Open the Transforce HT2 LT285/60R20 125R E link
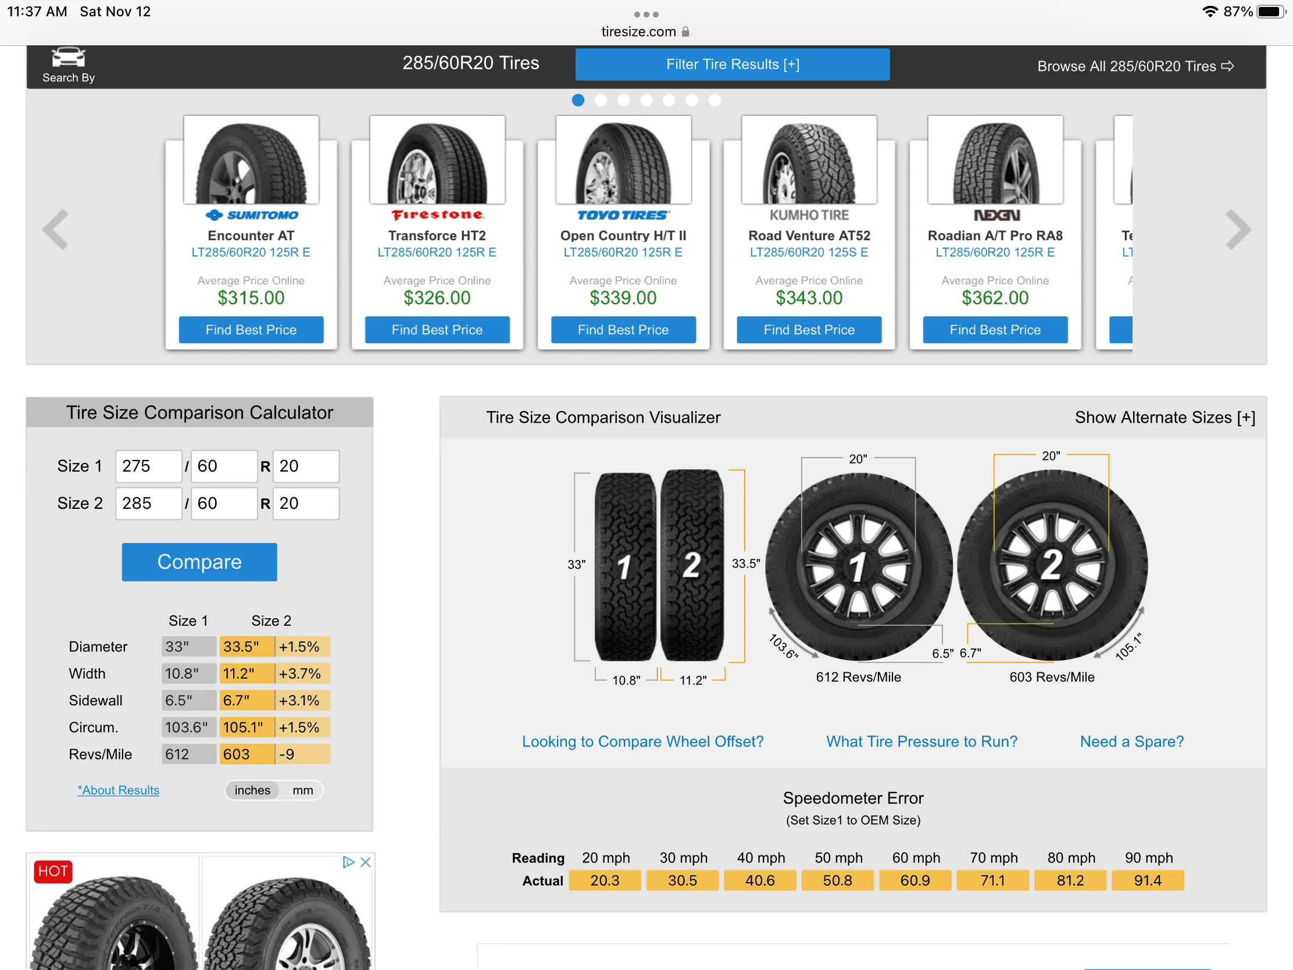Viewport: 1293px width, 970px height. click(437, 252)
